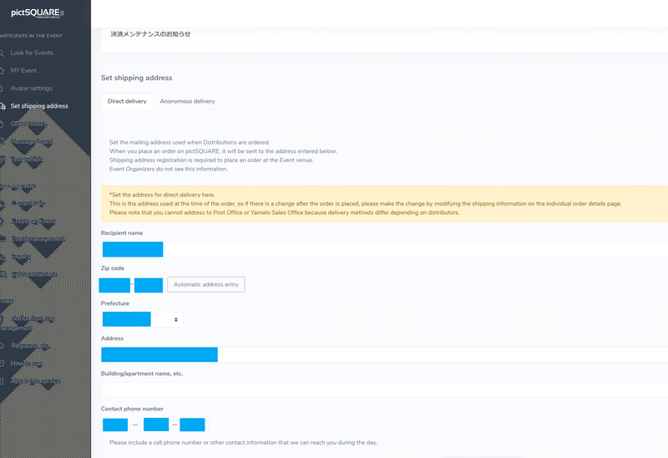Click the 決済メンテナンスのお知らせ notice

[150, 34]
